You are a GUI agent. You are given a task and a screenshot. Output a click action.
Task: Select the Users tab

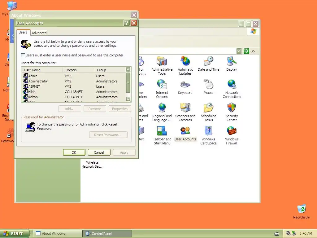click(23, 32)
